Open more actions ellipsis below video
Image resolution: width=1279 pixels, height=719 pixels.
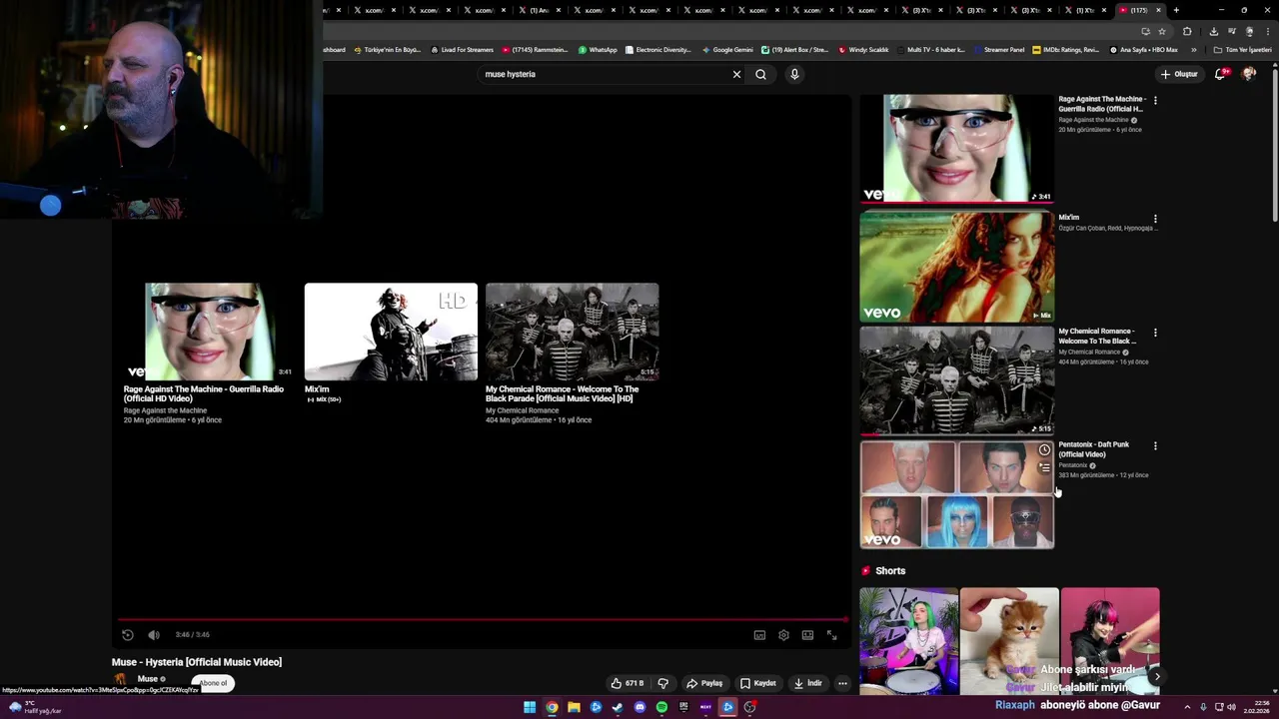click(842, 683)
